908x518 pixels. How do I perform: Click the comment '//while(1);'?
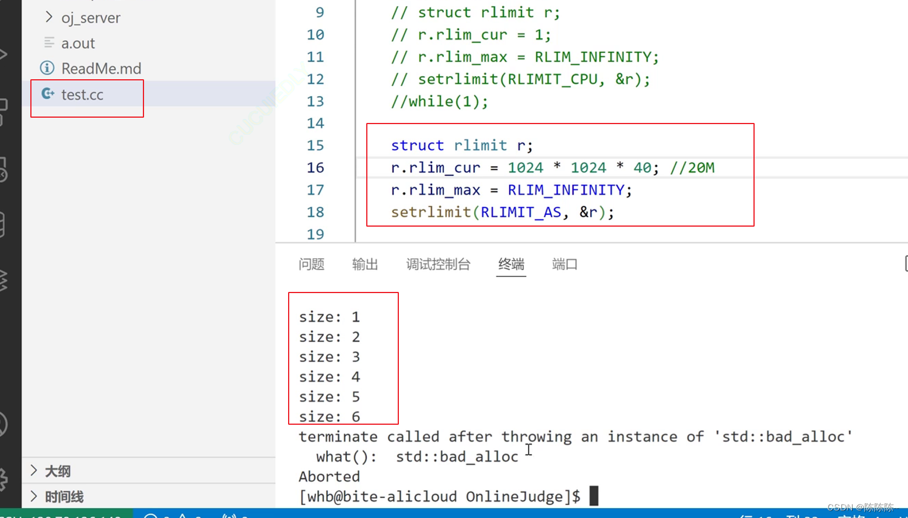point(440,101)
